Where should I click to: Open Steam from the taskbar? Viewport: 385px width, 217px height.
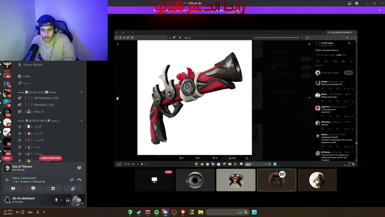pos(139,212)
